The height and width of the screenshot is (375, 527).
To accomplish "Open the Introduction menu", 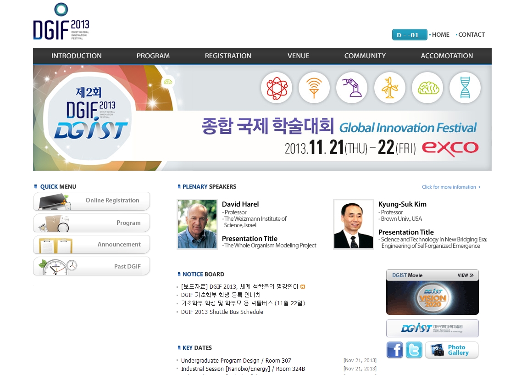I will (76, 56).
